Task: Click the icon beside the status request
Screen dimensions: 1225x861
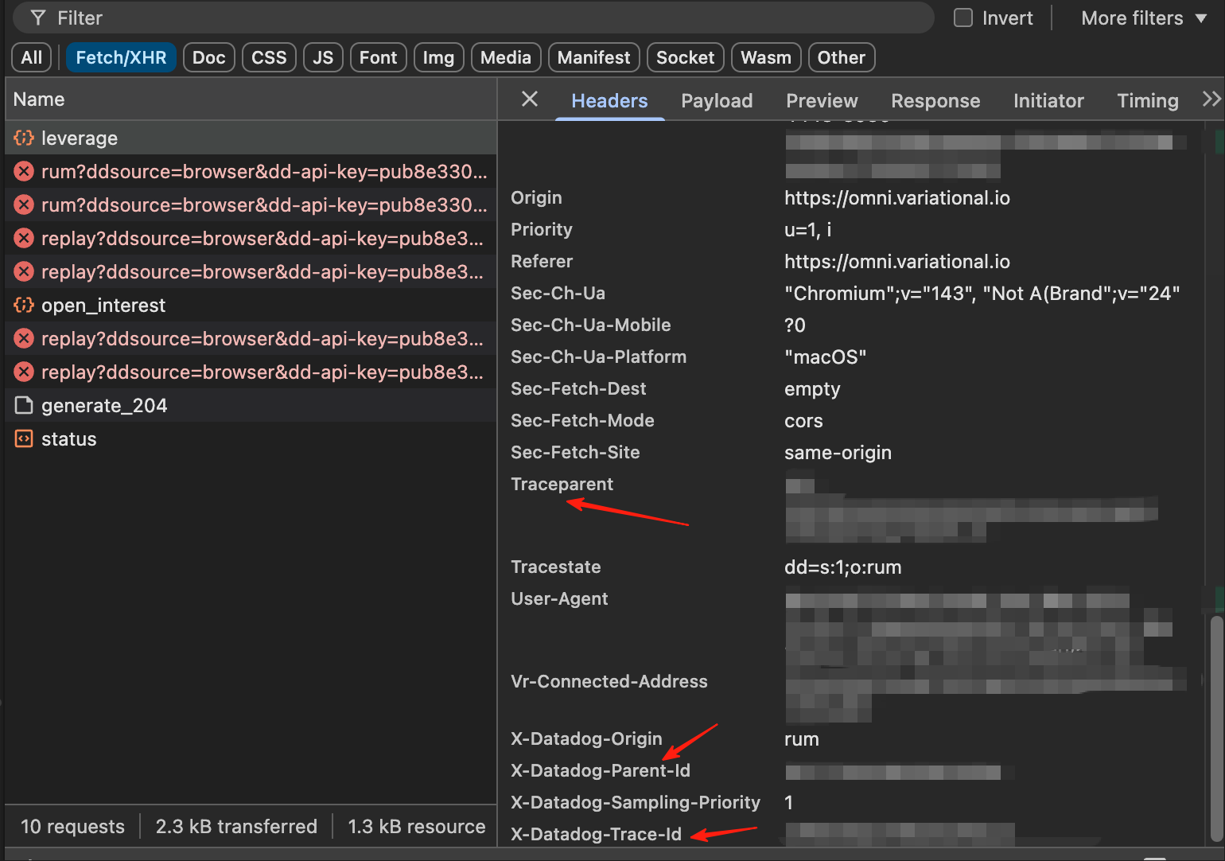Action: [24, 438]
